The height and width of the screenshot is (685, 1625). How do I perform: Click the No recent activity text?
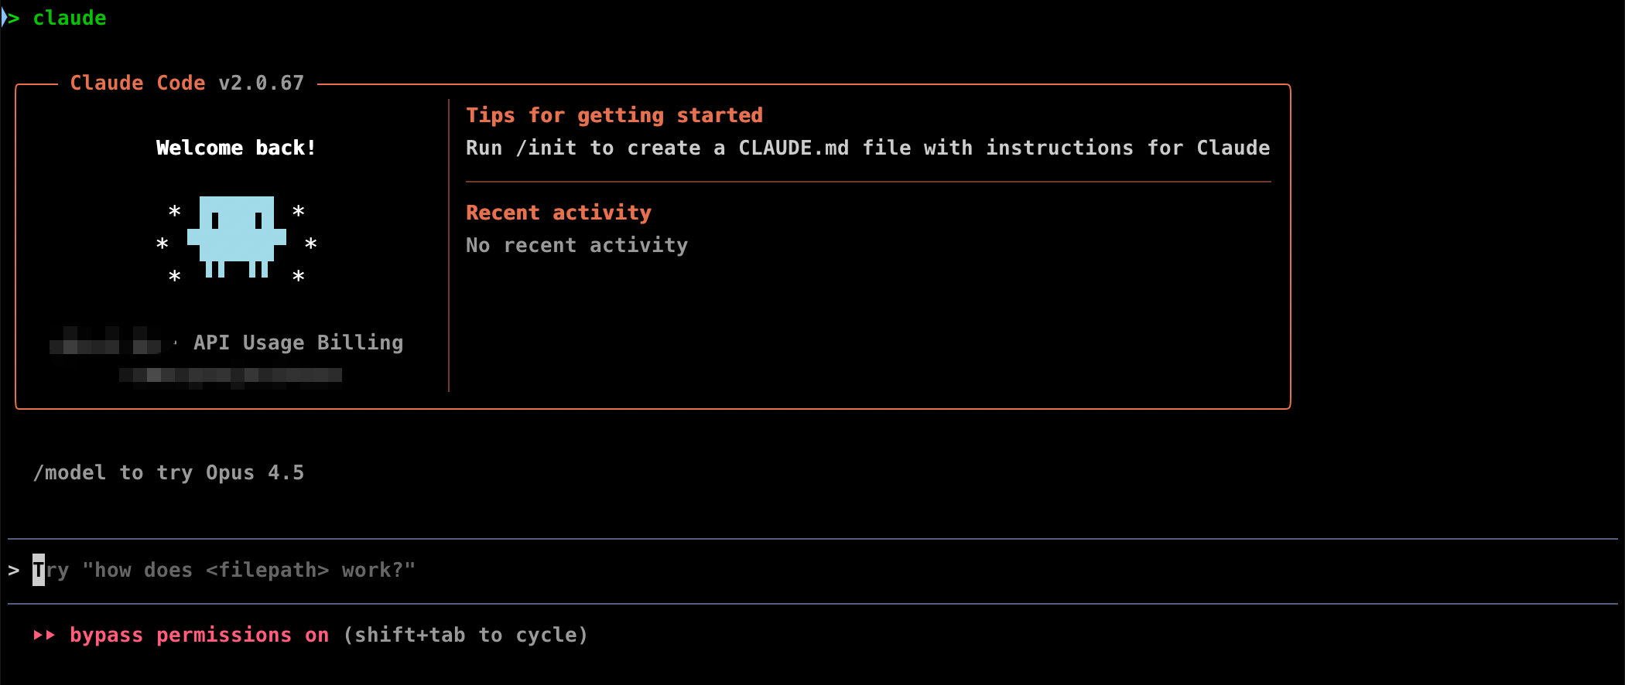576,245
